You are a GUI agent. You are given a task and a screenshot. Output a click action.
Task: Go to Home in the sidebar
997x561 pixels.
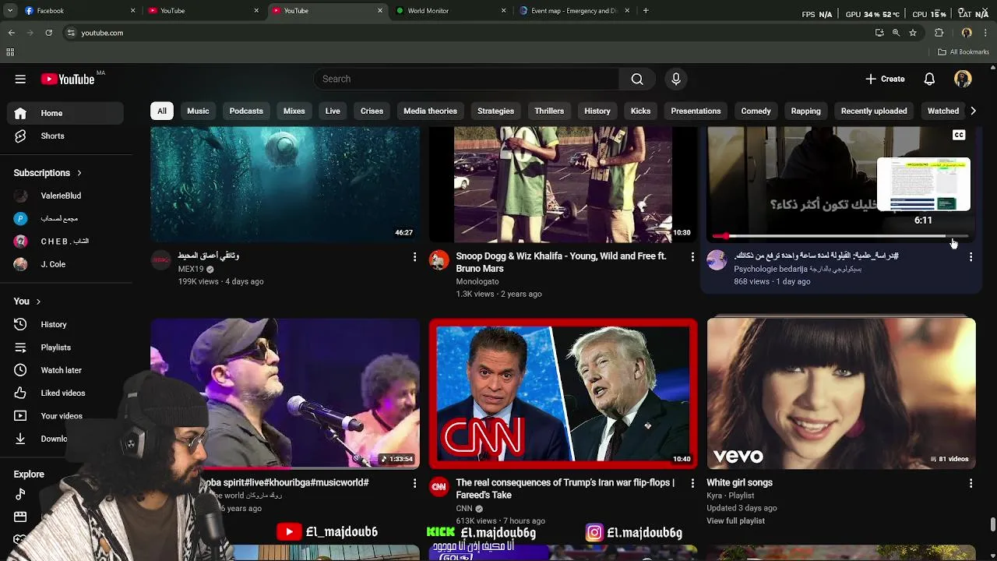[x=65, y=113]
